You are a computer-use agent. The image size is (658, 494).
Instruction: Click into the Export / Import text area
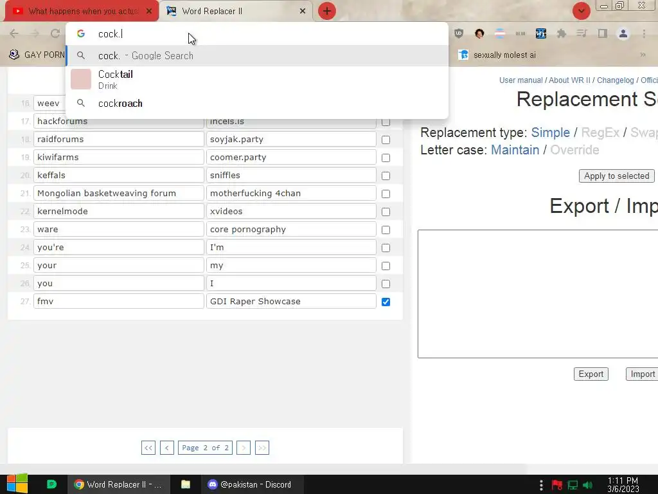pyautogui.click(x=538, y=294)
